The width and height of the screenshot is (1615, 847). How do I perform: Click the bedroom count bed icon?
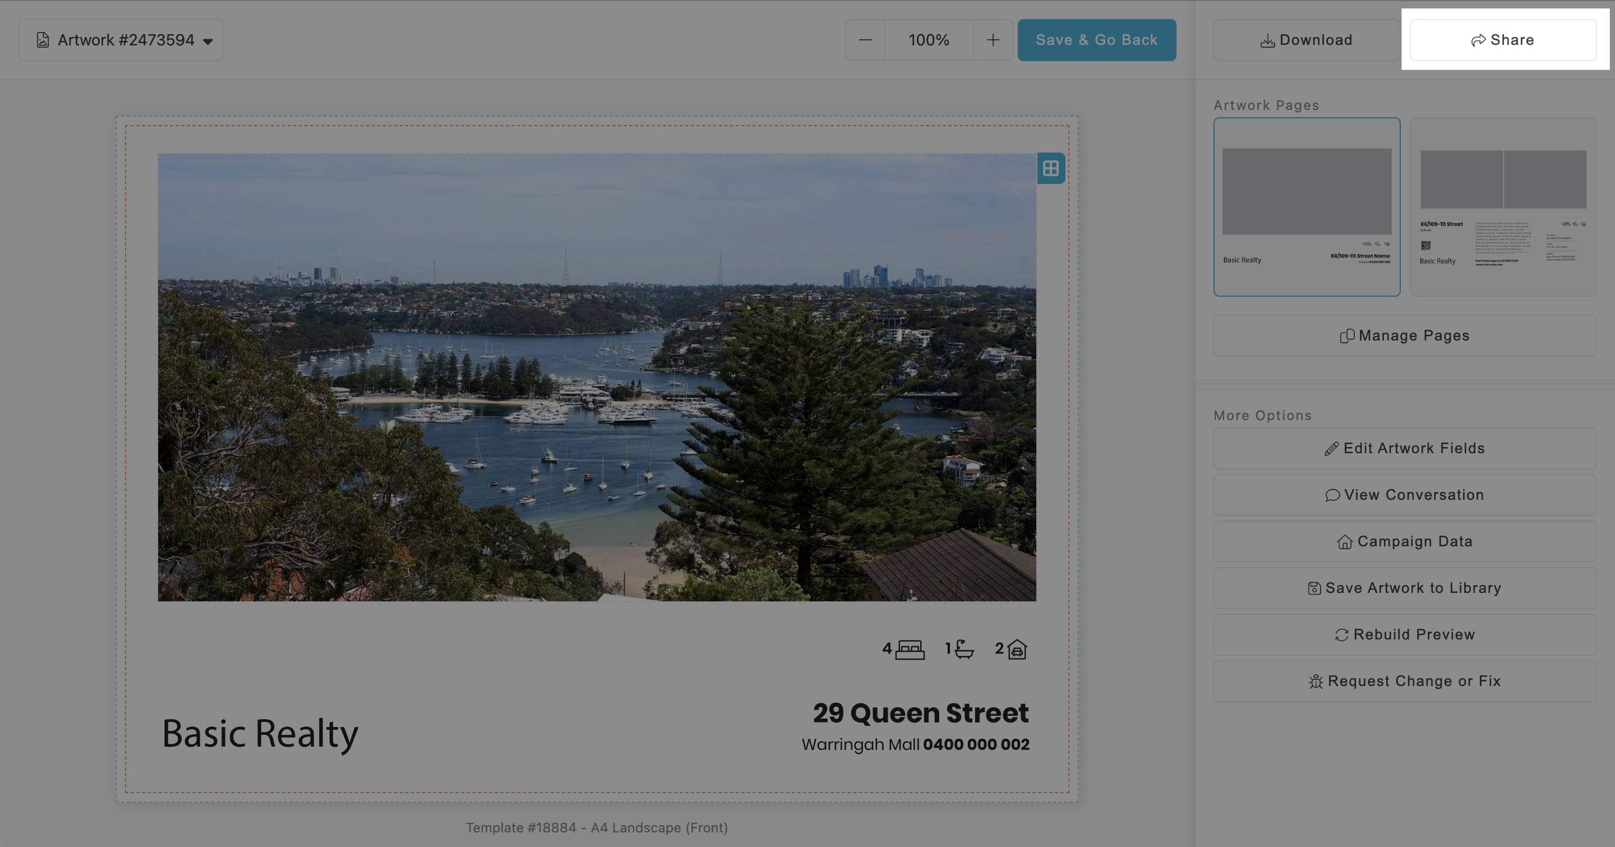[x=910, y=649]
